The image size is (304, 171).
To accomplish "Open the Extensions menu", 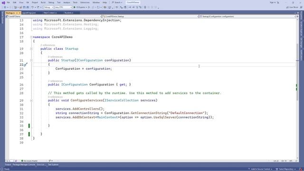I will tap(85, 2).
